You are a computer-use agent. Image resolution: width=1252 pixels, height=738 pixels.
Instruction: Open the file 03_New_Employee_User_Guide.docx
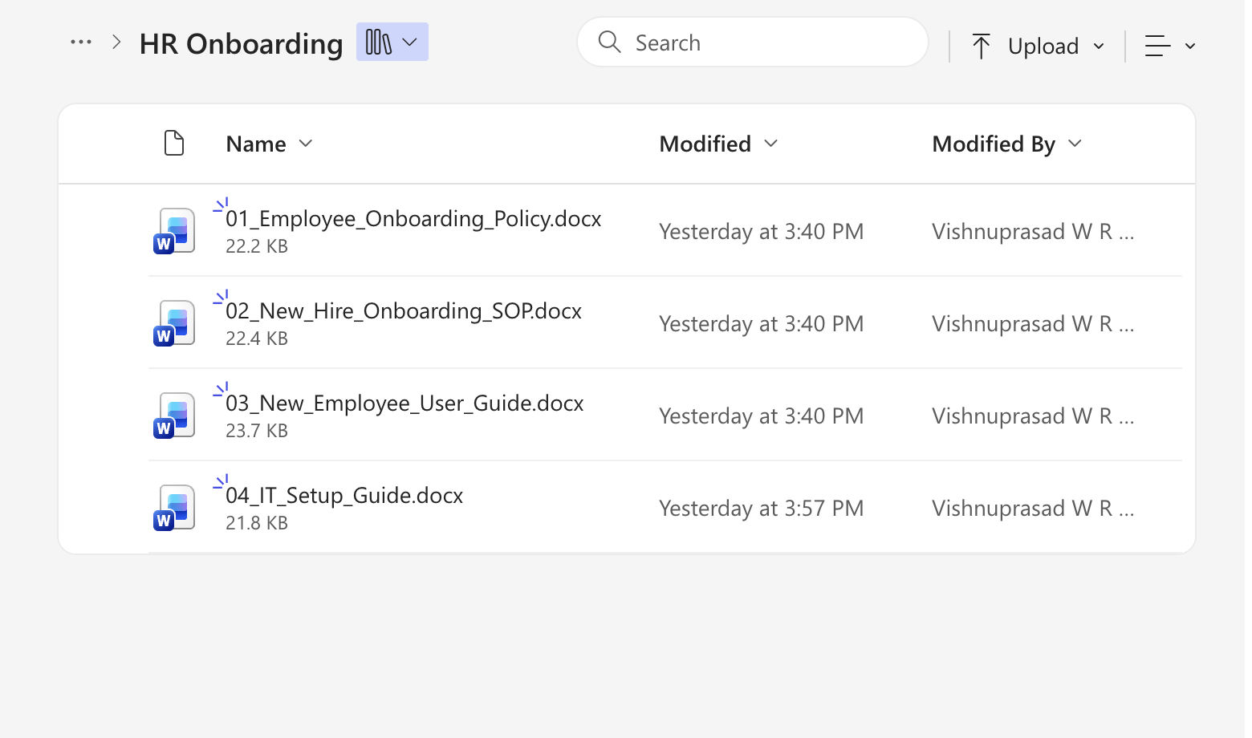[x=404, y=403]
